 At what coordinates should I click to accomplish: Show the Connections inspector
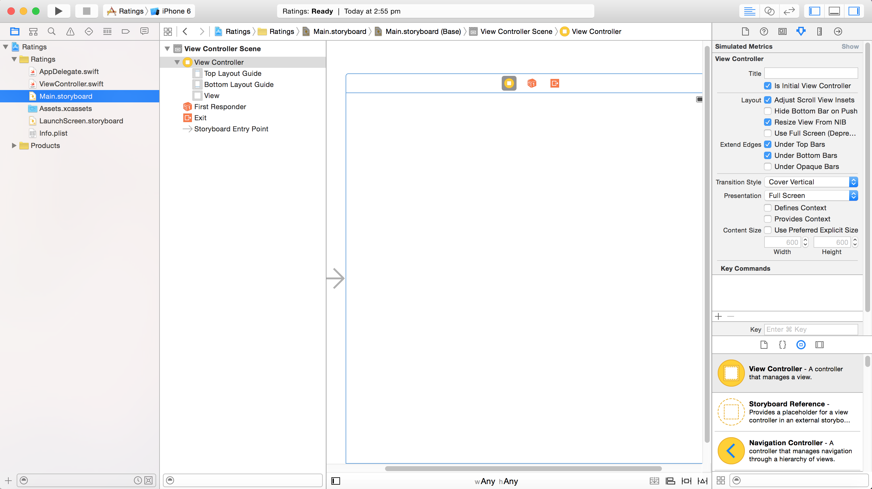click(x=838, y=31)
